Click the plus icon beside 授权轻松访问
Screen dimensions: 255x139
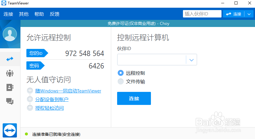click(30, 108)
